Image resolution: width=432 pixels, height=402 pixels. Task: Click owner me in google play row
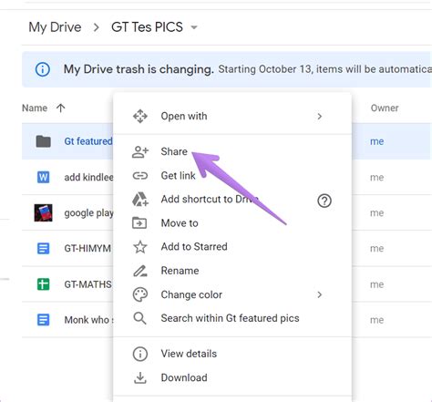point(376,213)
